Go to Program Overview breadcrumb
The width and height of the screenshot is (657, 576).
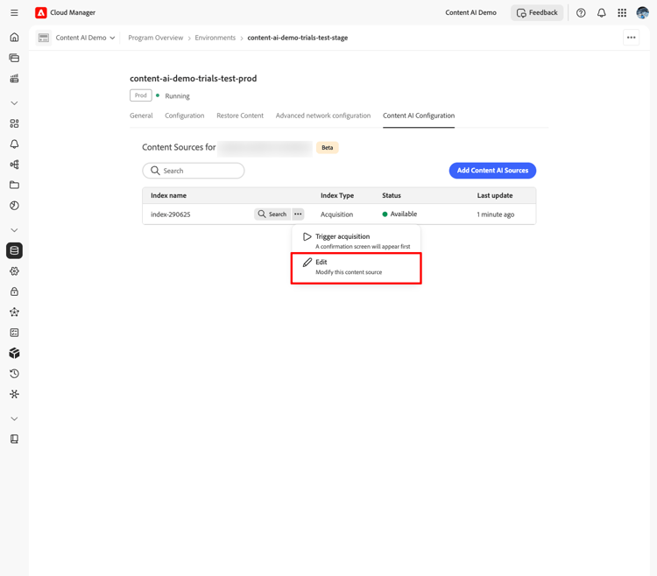click(x=155, y=38)
